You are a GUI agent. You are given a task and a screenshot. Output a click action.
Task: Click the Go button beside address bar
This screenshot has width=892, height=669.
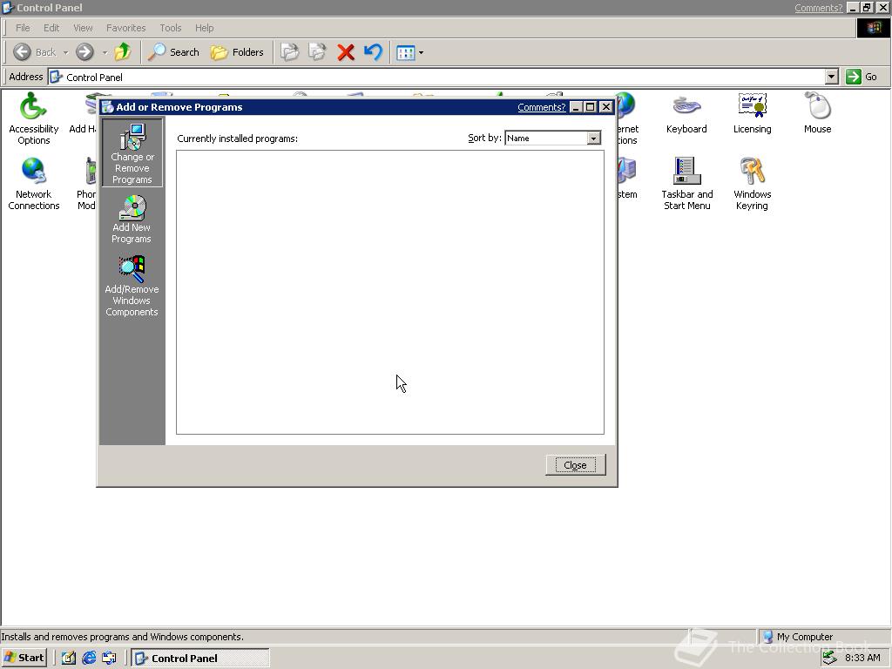[x=862, y=77]
